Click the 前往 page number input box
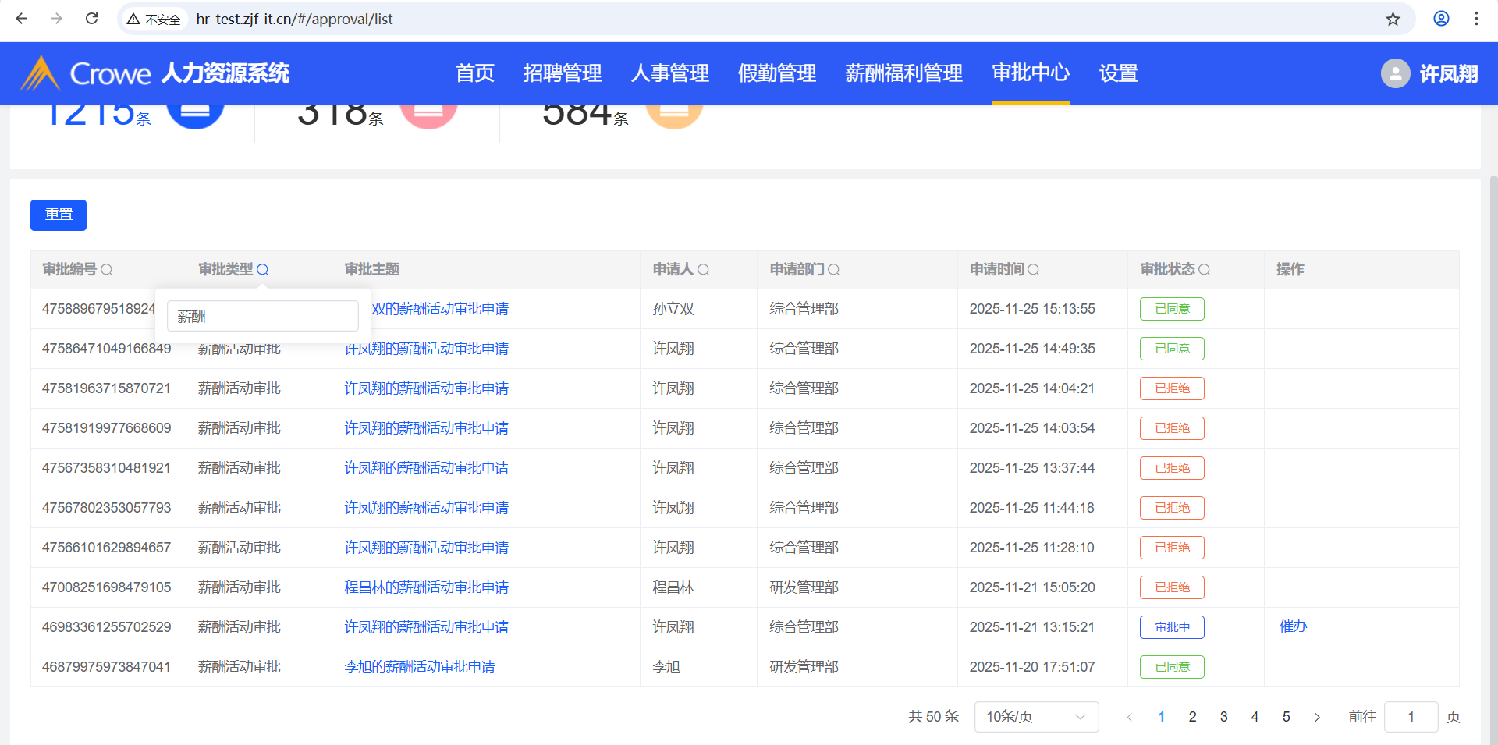Image resolution: width=1498 pixels, height=745 pixels. point(1410,717)
